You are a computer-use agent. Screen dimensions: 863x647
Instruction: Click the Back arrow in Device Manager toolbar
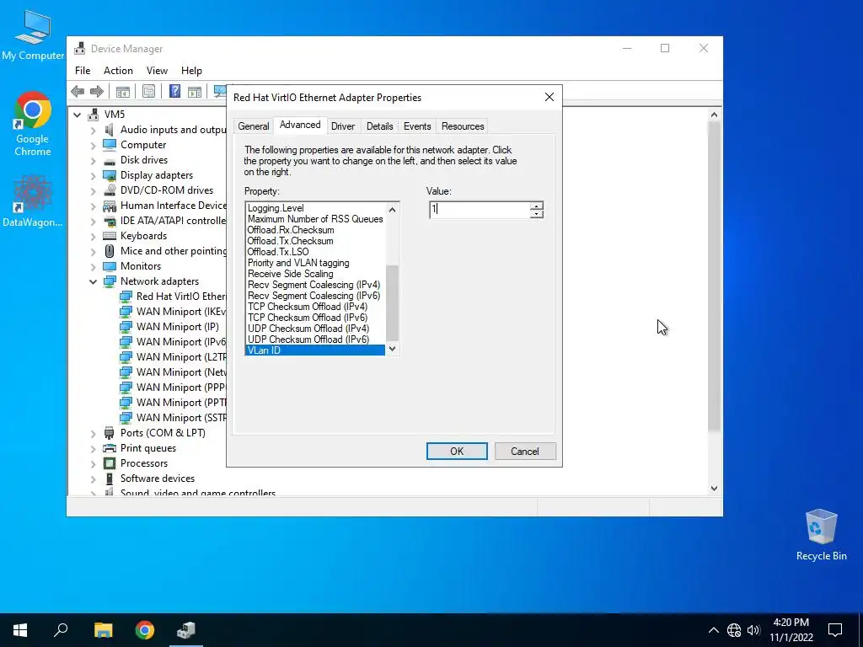click(x=78, y=91)
